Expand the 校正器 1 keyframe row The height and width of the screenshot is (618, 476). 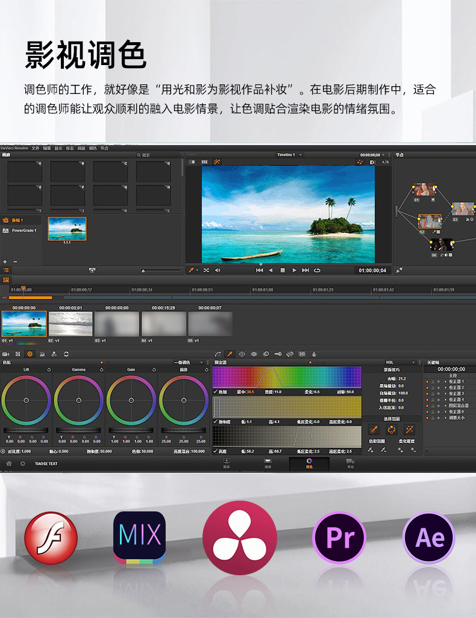(445, 381)
